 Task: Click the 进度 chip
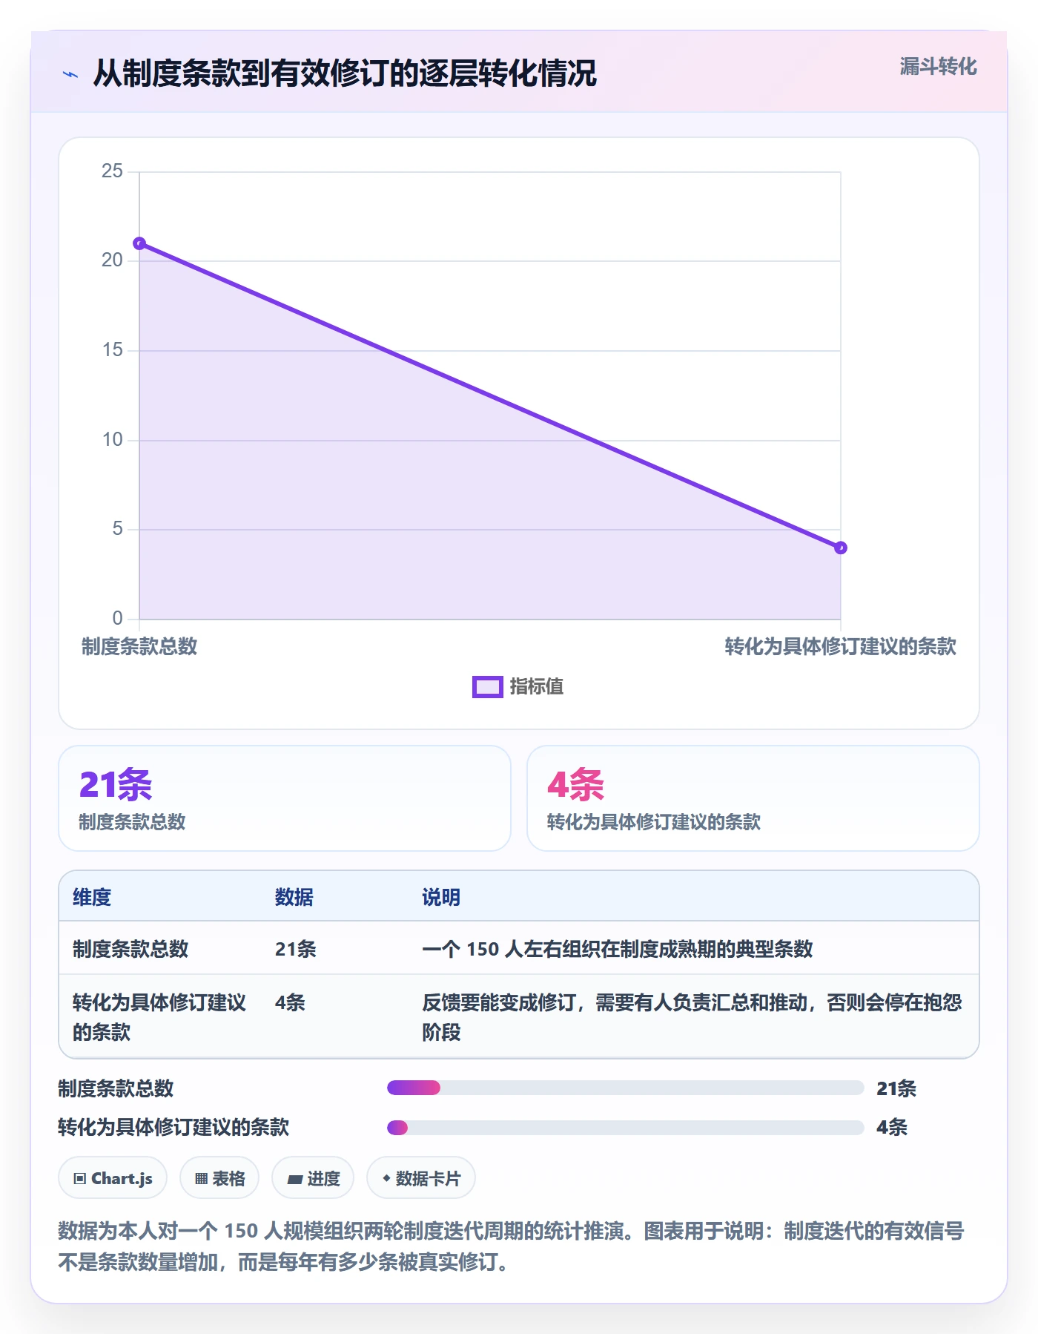tap(313, 1177)
